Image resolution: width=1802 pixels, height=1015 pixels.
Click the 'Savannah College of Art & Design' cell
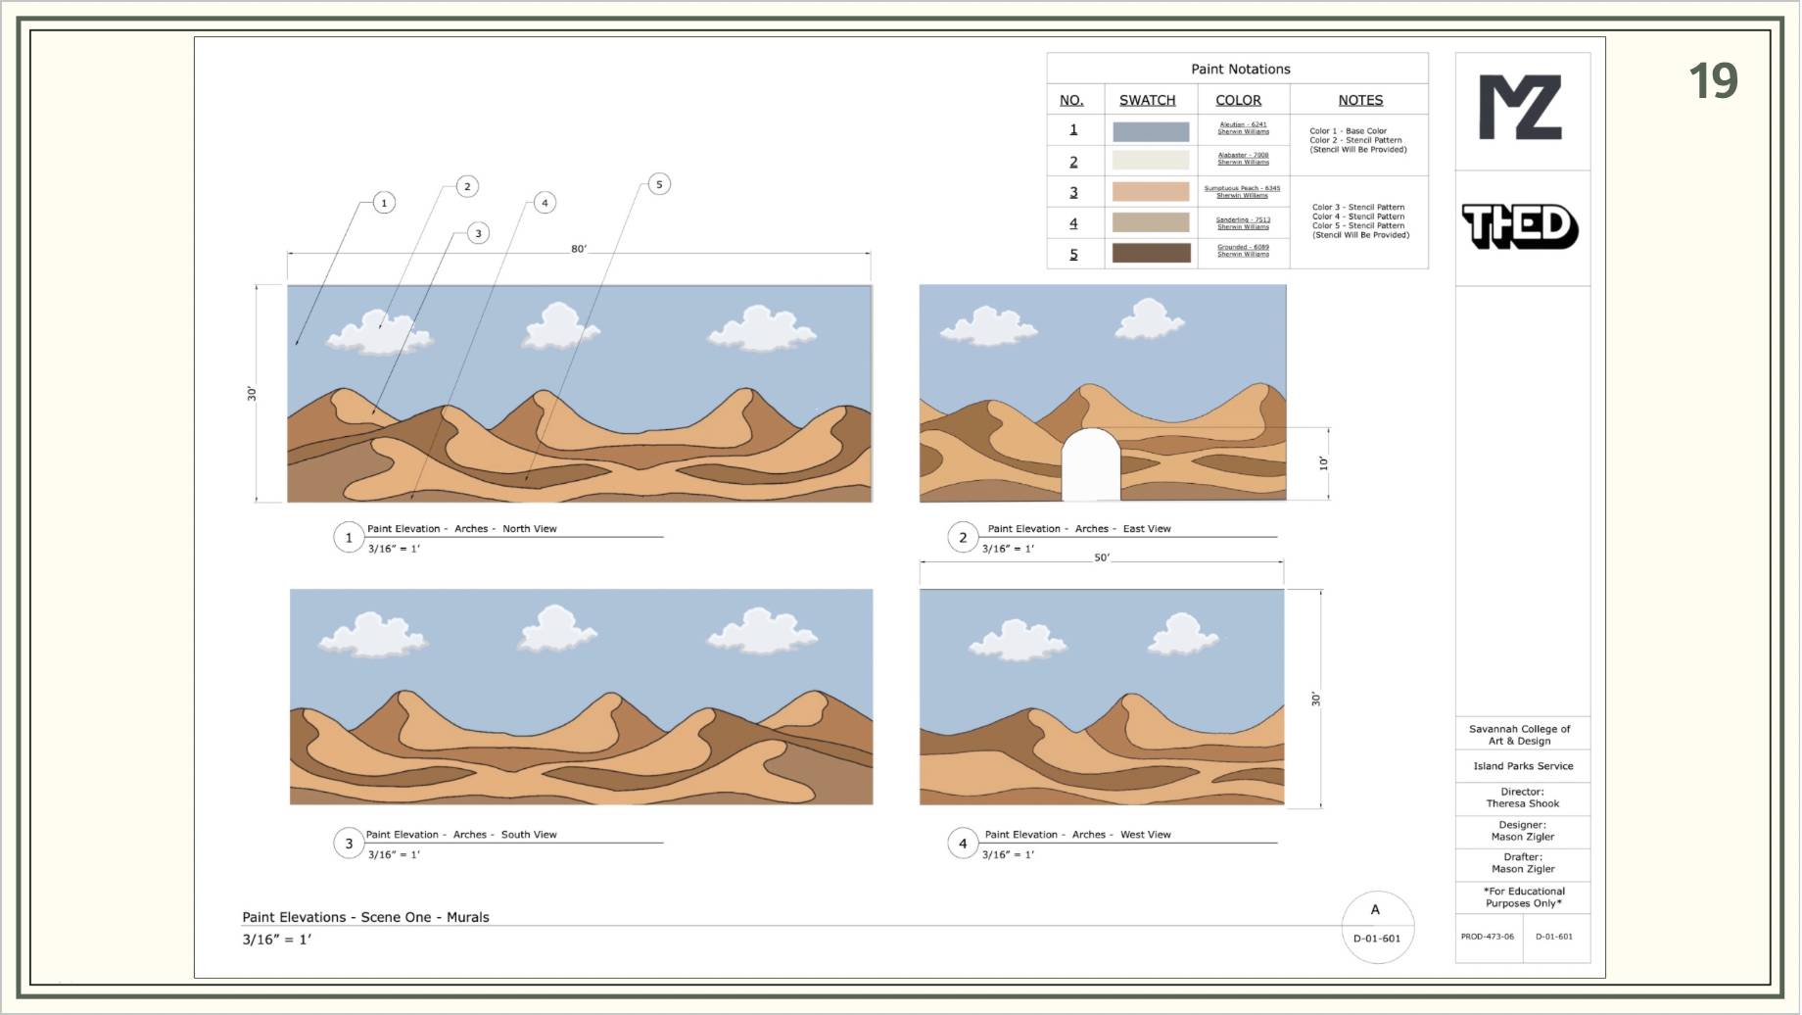point(1522,735)
